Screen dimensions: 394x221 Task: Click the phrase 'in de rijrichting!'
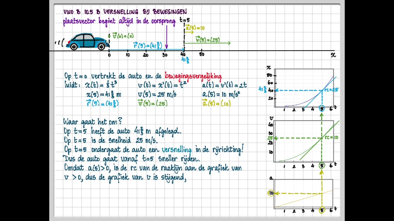[219, 149]
